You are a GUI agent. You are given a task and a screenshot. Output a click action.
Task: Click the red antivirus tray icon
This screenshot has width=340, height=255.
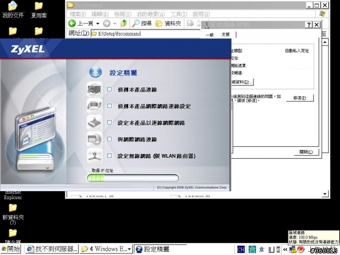pyautogui.click(x=301, y=250)
